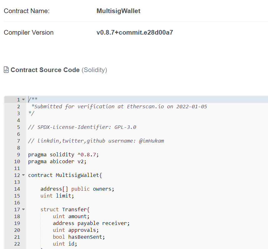268x249 pixels.
Task: Click the MultisigWallet contract name value
Action: pos(119,11)
